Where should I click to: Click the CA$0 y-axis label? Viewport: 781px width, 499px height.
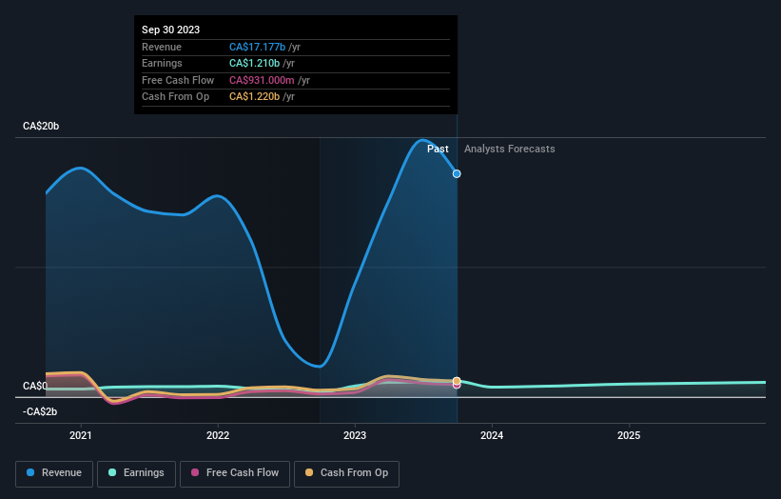(35, 386)
